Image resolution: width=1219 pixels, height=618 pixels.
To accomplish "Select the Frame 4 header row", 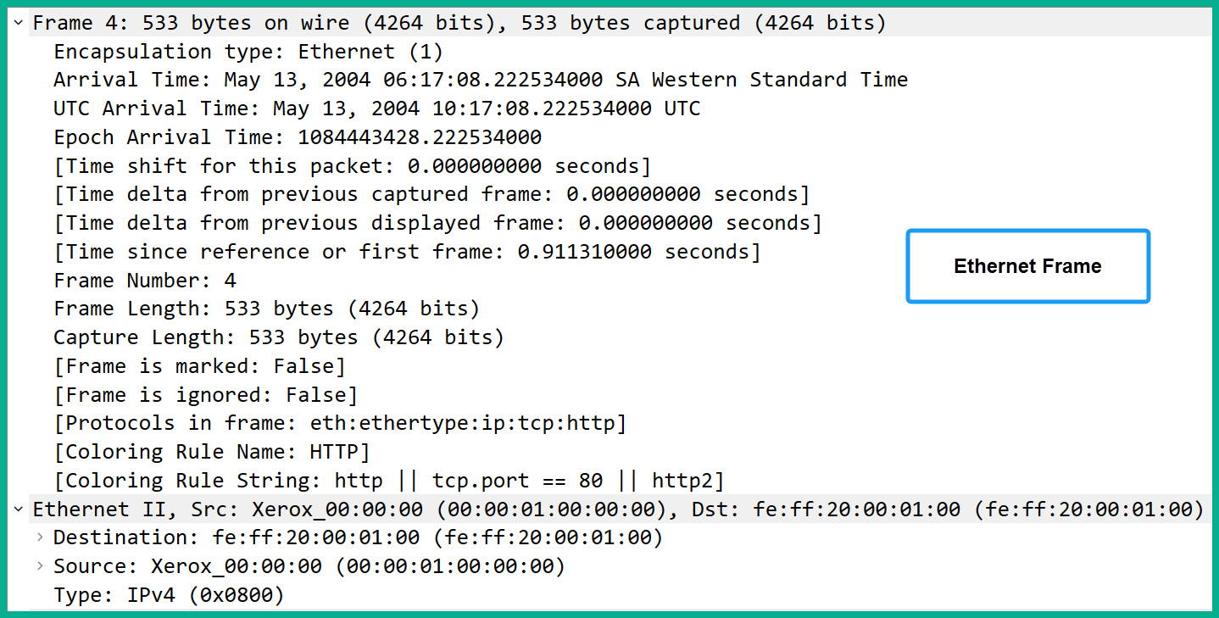I will point(458,23).
